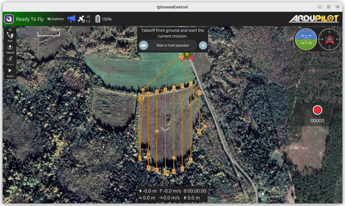Click the battery status icon

click(98, 19)
